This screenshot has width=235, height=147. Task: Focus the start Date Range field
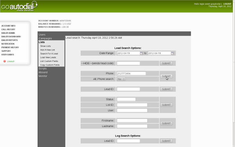[x=128, y=53]
